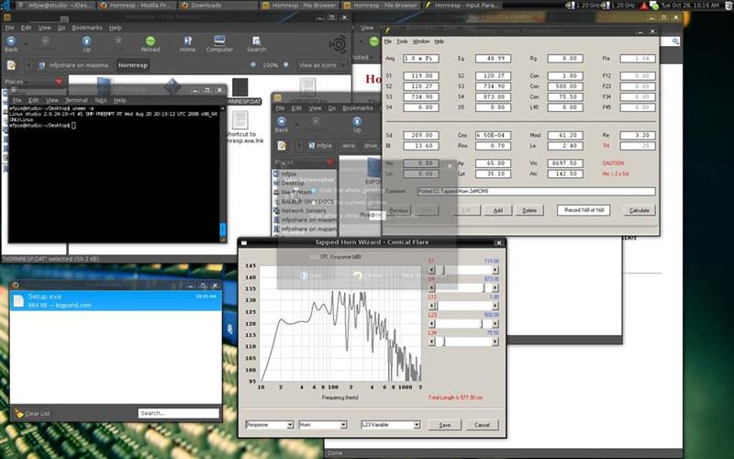Click the Add record button

[497, 210]
